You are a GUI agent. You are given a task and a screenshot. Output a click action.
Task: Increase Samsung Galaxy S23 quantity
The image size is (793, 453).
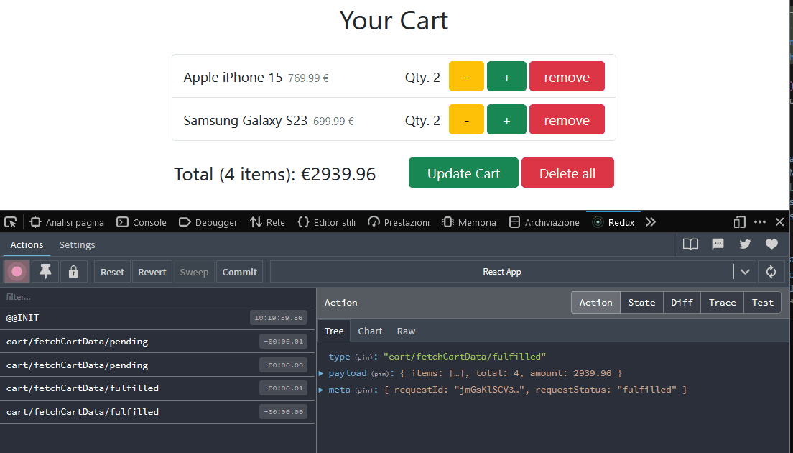point(506,119)
